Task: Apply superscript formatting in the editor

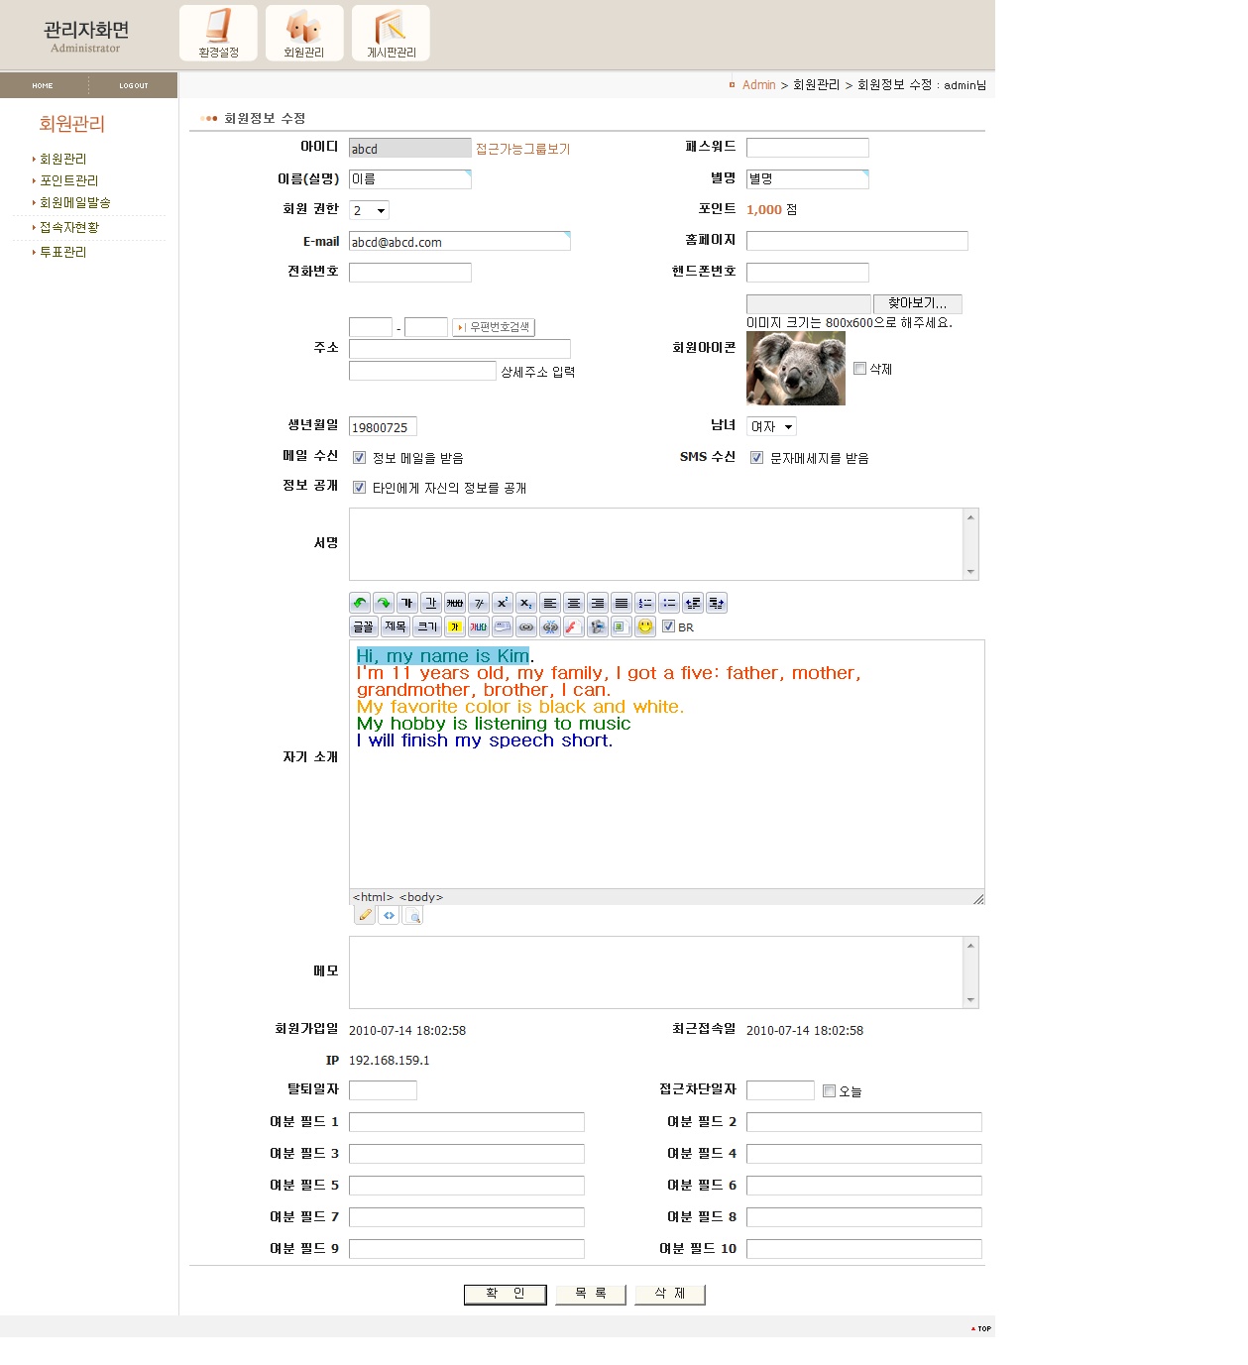Action: pyautogui.click(x=503, y=603)
